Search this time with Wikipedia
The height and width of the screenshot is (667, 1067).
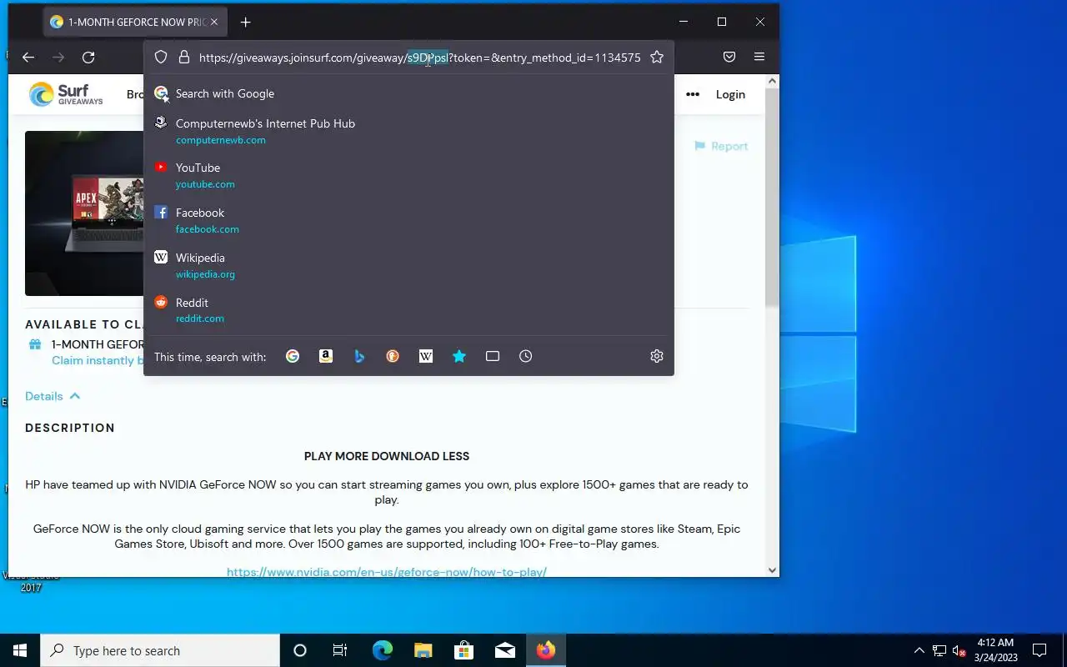(x=426, y=356)
